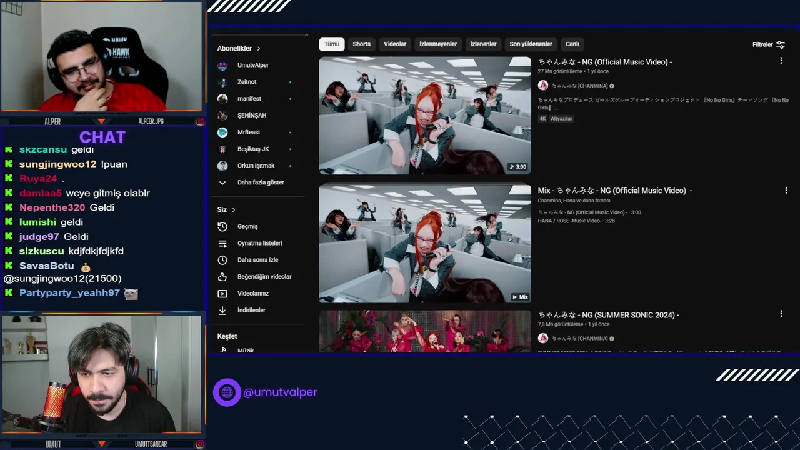The height and width of the screenshot is (450, 800).
Task: Select the İzlenenler filter chip
Action: coord(483,44)
